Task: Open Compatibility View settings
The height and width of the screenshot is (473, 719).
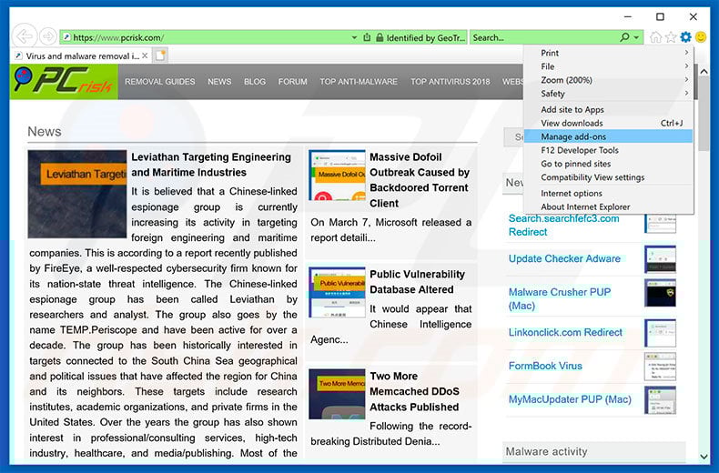Action: click(x=608, y=176)
